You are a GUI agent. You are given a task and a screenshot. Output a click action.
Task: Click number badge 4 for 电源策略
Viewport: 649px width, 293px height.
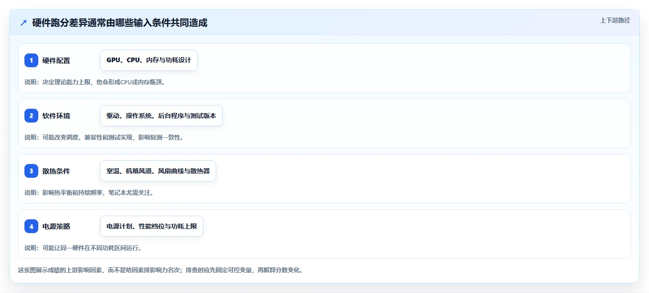point(31,226)
